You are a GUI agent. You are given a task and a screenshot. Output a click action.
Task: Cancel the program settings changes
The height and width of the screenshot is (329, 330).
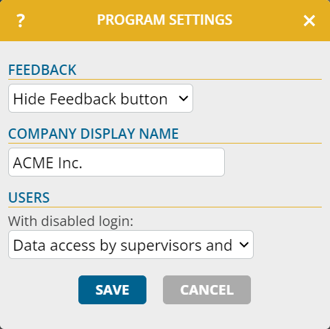click(x=207, y=290)
